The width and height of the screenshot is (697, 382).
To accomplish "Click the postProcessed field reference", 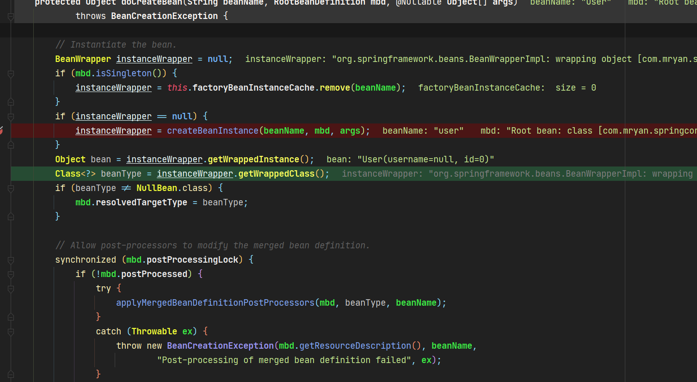I will [x=154, y=274].
